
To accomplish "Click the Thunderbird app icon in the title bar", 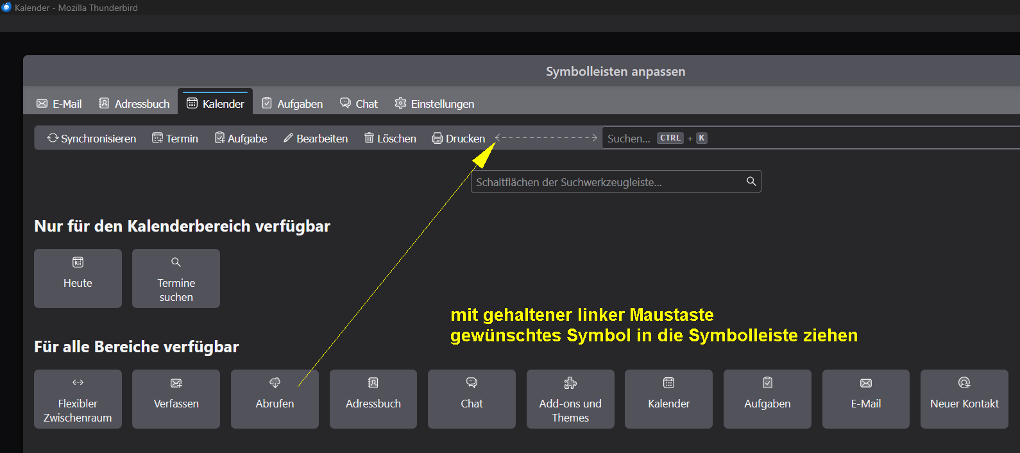I will tap(6, 7).
